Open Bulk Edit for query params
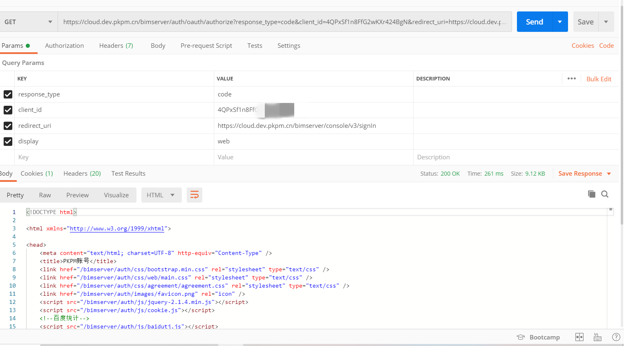 click(x=599, y=78)
